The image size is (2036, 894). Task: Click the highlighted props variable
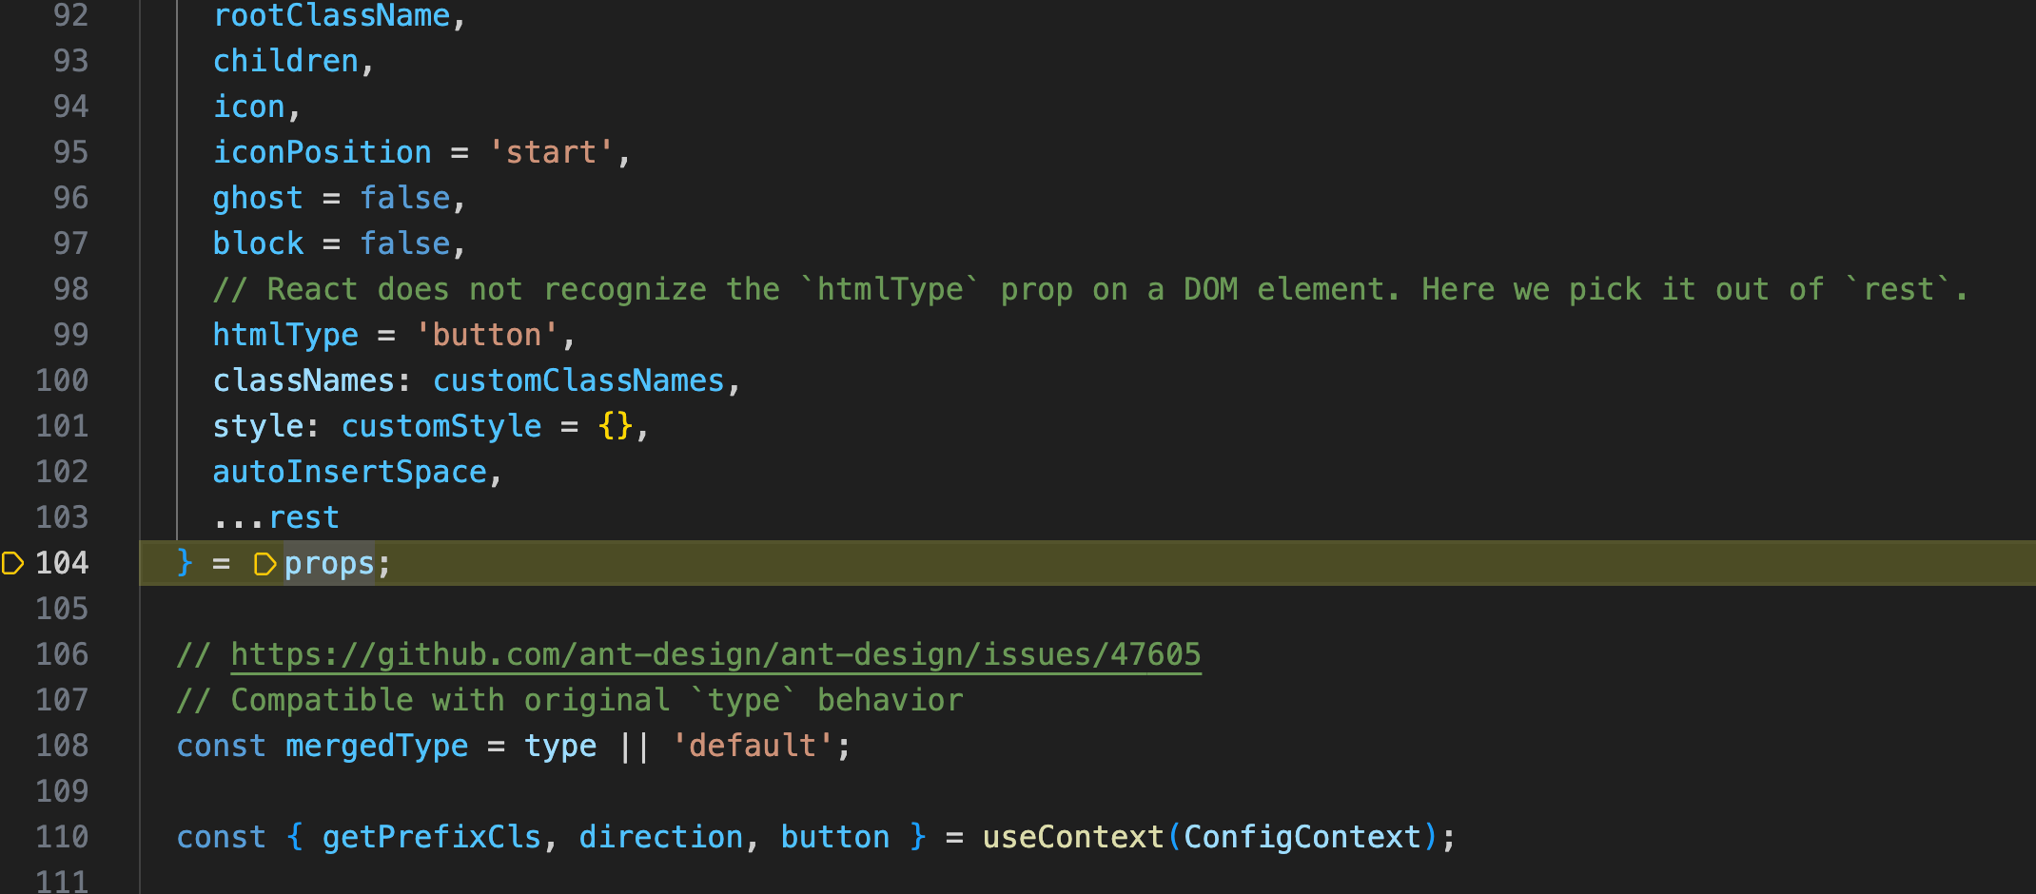pos(329,564)
